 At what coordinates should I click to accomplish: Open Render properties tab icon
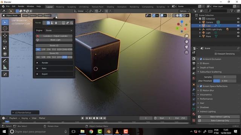194,58
